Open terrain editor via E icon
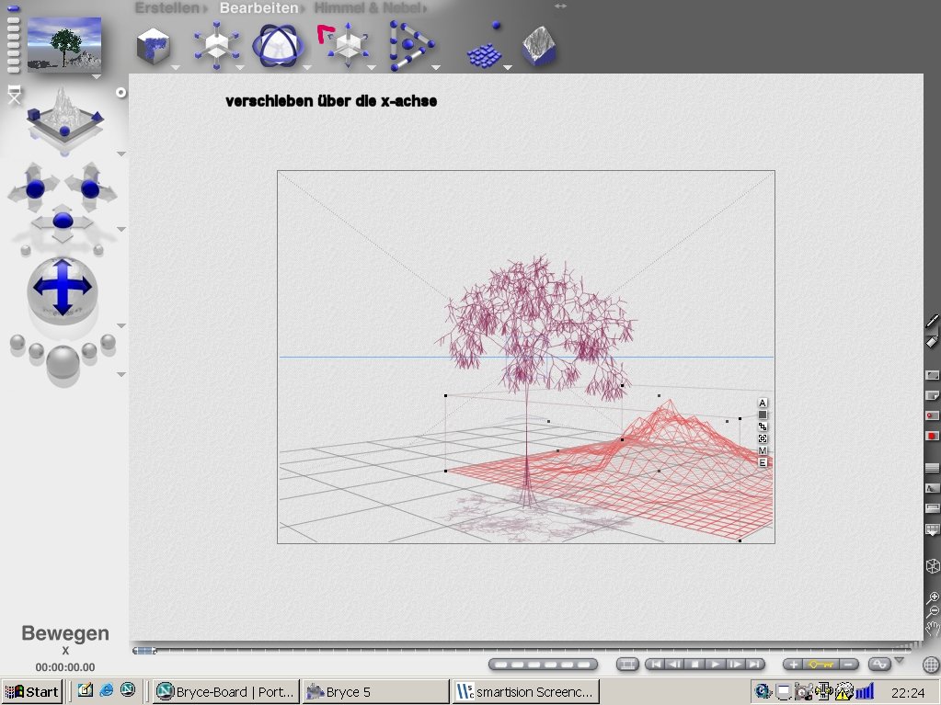This screenshot has height=705, width=941. [x=763, y=463]
